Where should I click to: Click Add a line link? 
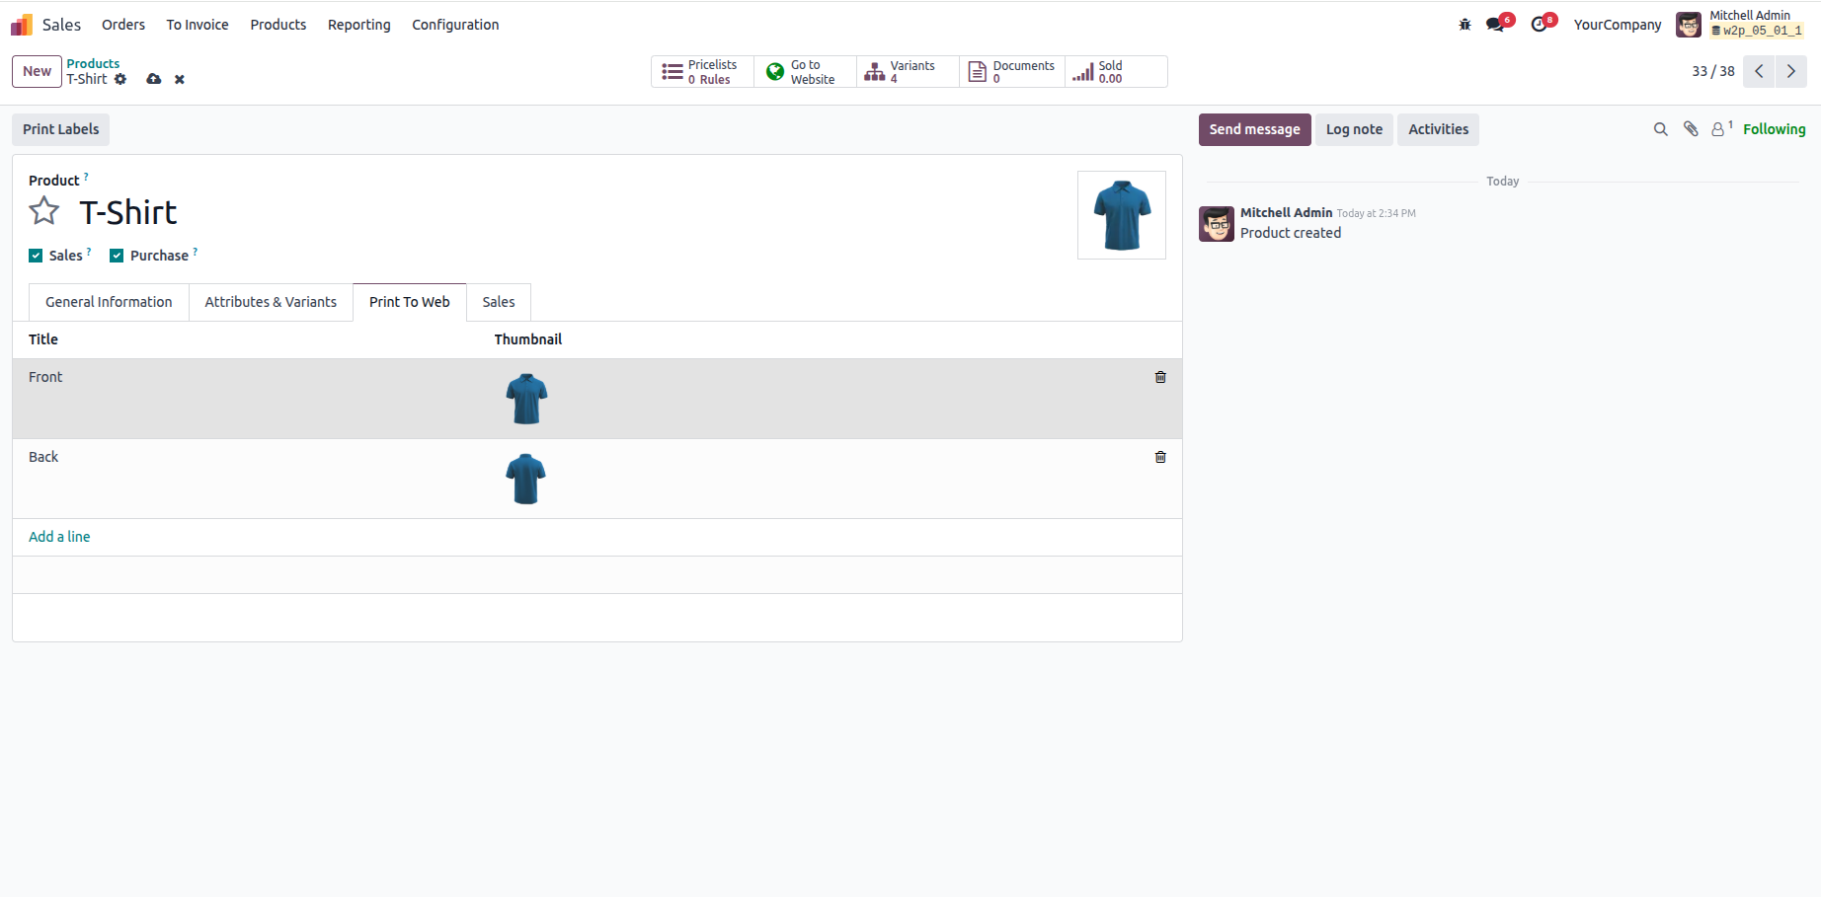(59, 537)
